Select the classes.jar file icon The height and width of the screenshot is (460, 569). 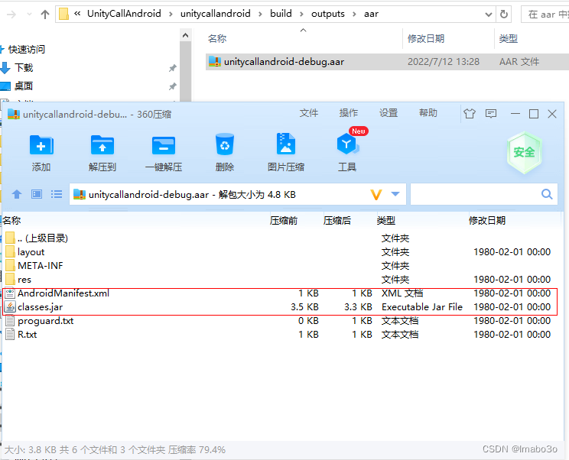click(x=11, y=307)
